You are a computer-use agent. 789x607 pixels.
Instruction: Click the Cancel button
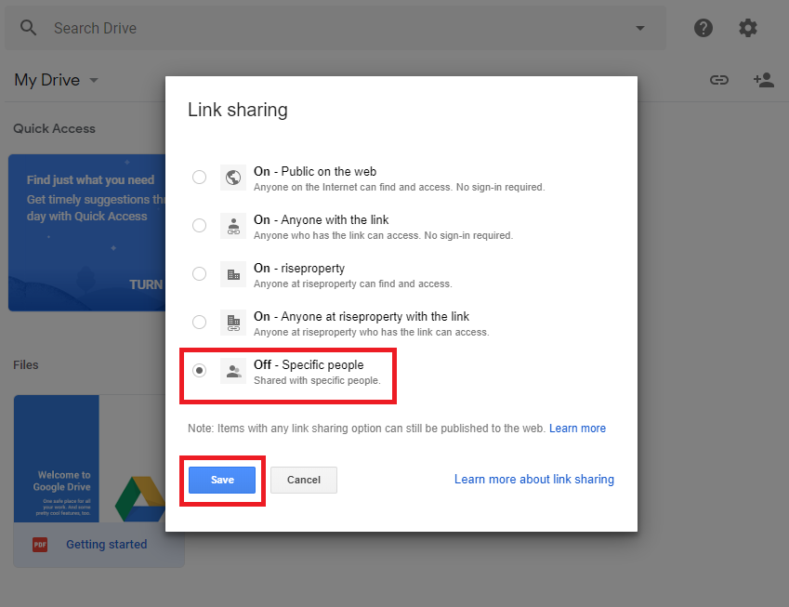(x=303, y=480)
